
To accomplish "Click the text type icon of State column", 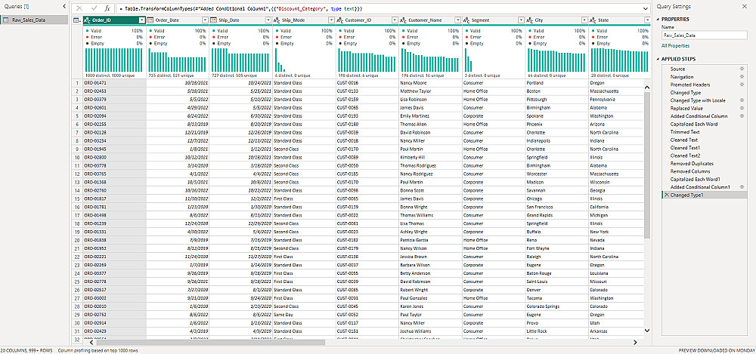I will 593,20.
